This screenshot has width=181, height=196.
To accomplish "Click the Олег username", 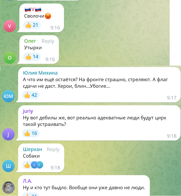I will point(30,41).
